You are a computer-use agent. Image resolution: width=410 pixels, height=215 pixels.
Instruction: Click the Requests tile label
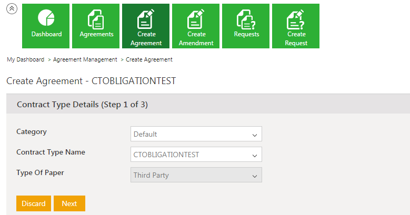click(x=246, y=34)
